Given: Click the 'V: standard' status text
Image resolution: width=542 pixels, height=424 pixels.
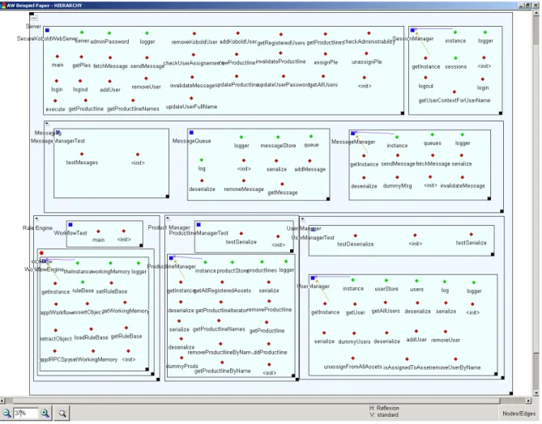Looking at the screenshot, I should (384, 414).
